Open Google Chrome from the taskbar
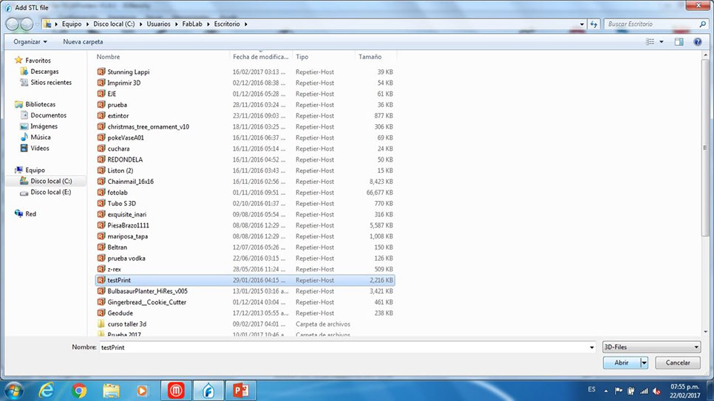The image size is (714, 401). [79, 391]
